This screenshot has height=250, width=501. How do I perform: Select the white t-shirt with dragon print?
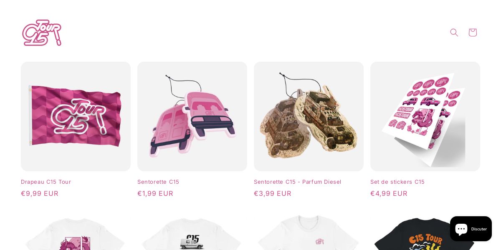tap(76, 232)
